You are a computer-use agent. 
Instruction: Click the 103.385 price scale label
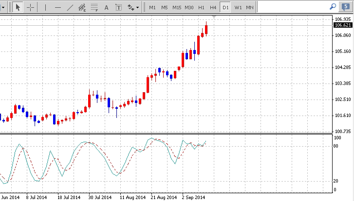click(x=343, y=84)
